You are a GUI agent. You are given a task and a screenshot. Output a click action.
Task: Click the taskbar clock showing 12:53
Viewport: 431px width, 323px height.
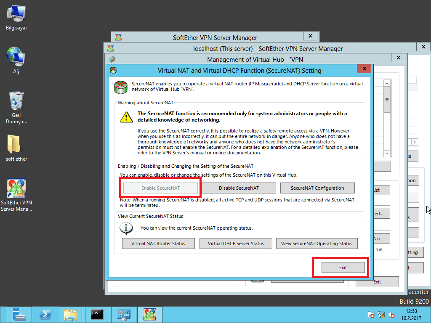tap(411, 315)
